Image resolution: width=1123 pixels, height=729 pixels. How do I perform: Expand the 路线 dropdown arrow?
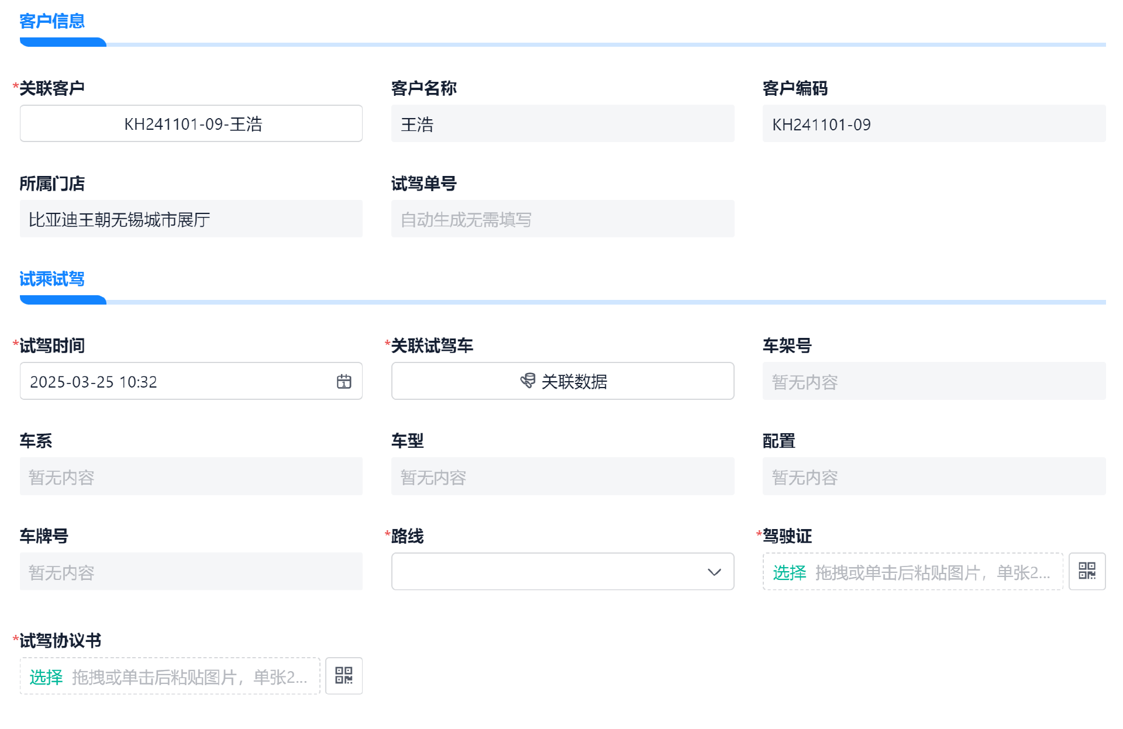click(x=714, y=572)
